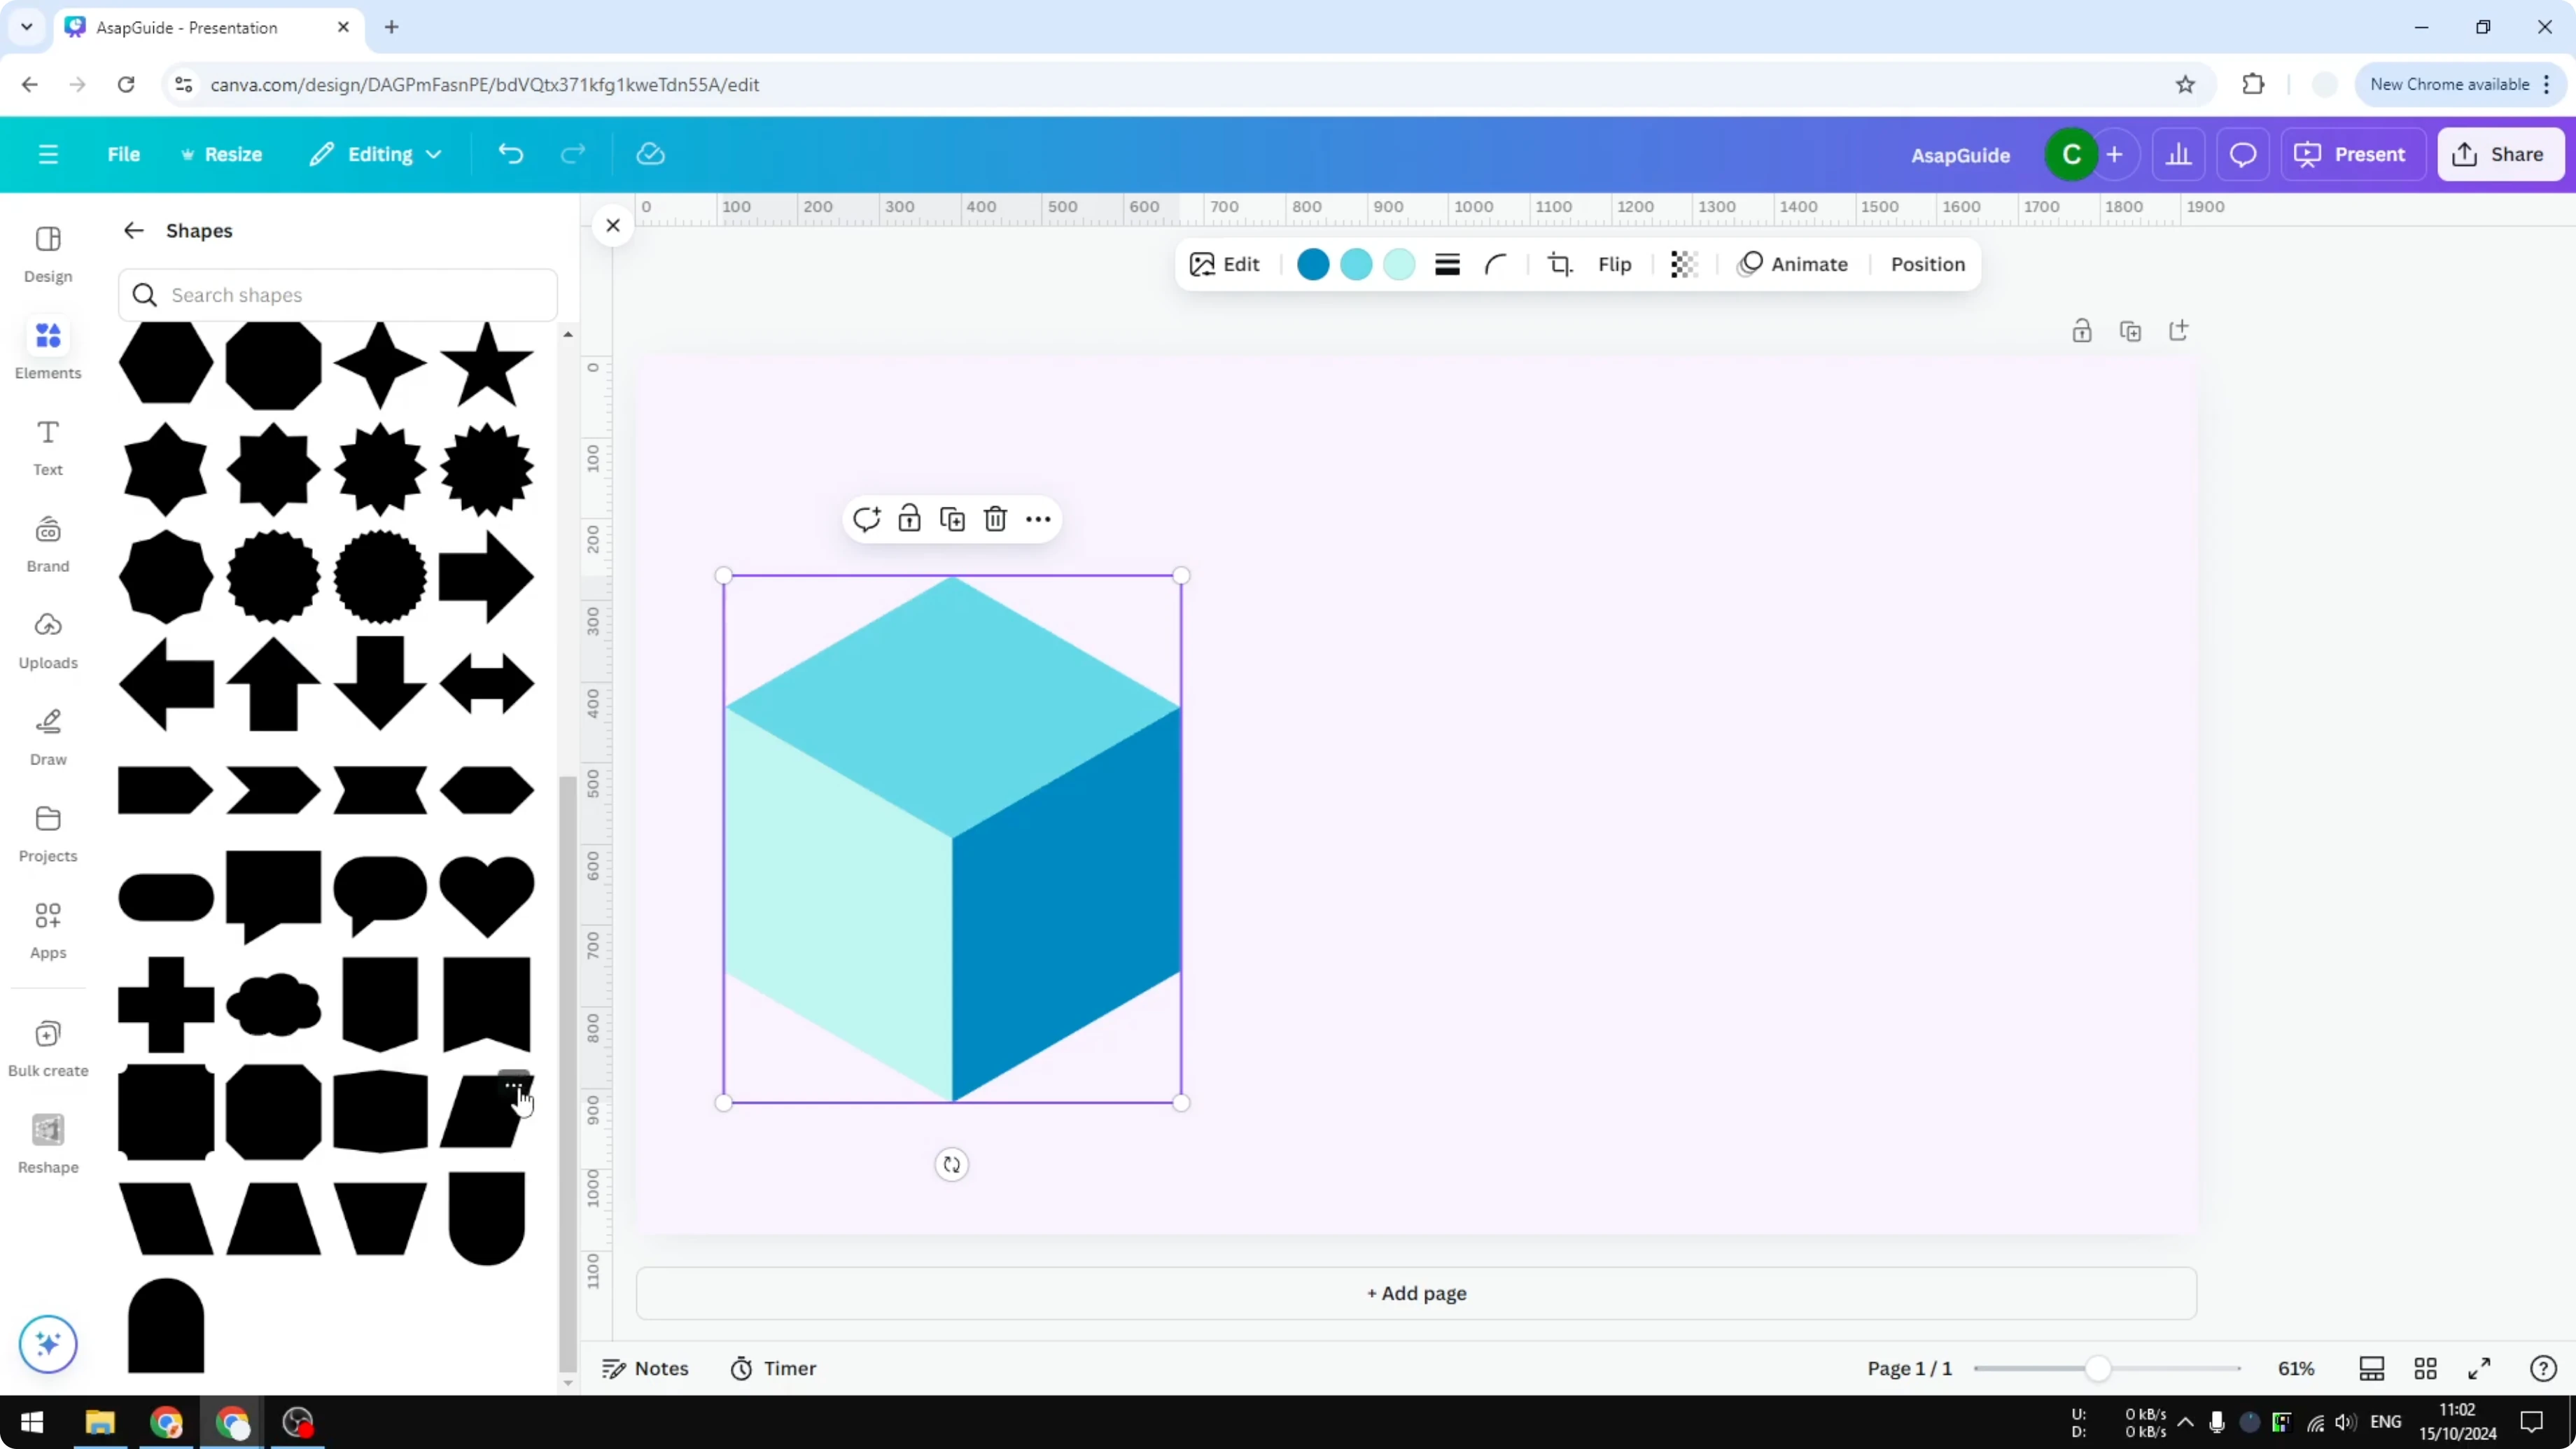2576x1449 pixels.
Task: Delete the selected cube element
Action: coord(995,518)
